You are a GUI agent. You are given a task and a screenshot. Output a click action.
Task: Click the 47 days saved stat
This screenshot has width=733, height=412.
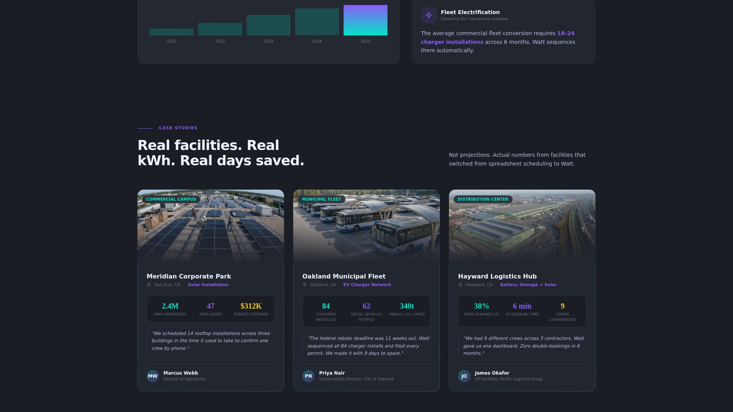[x=211, y=309]
